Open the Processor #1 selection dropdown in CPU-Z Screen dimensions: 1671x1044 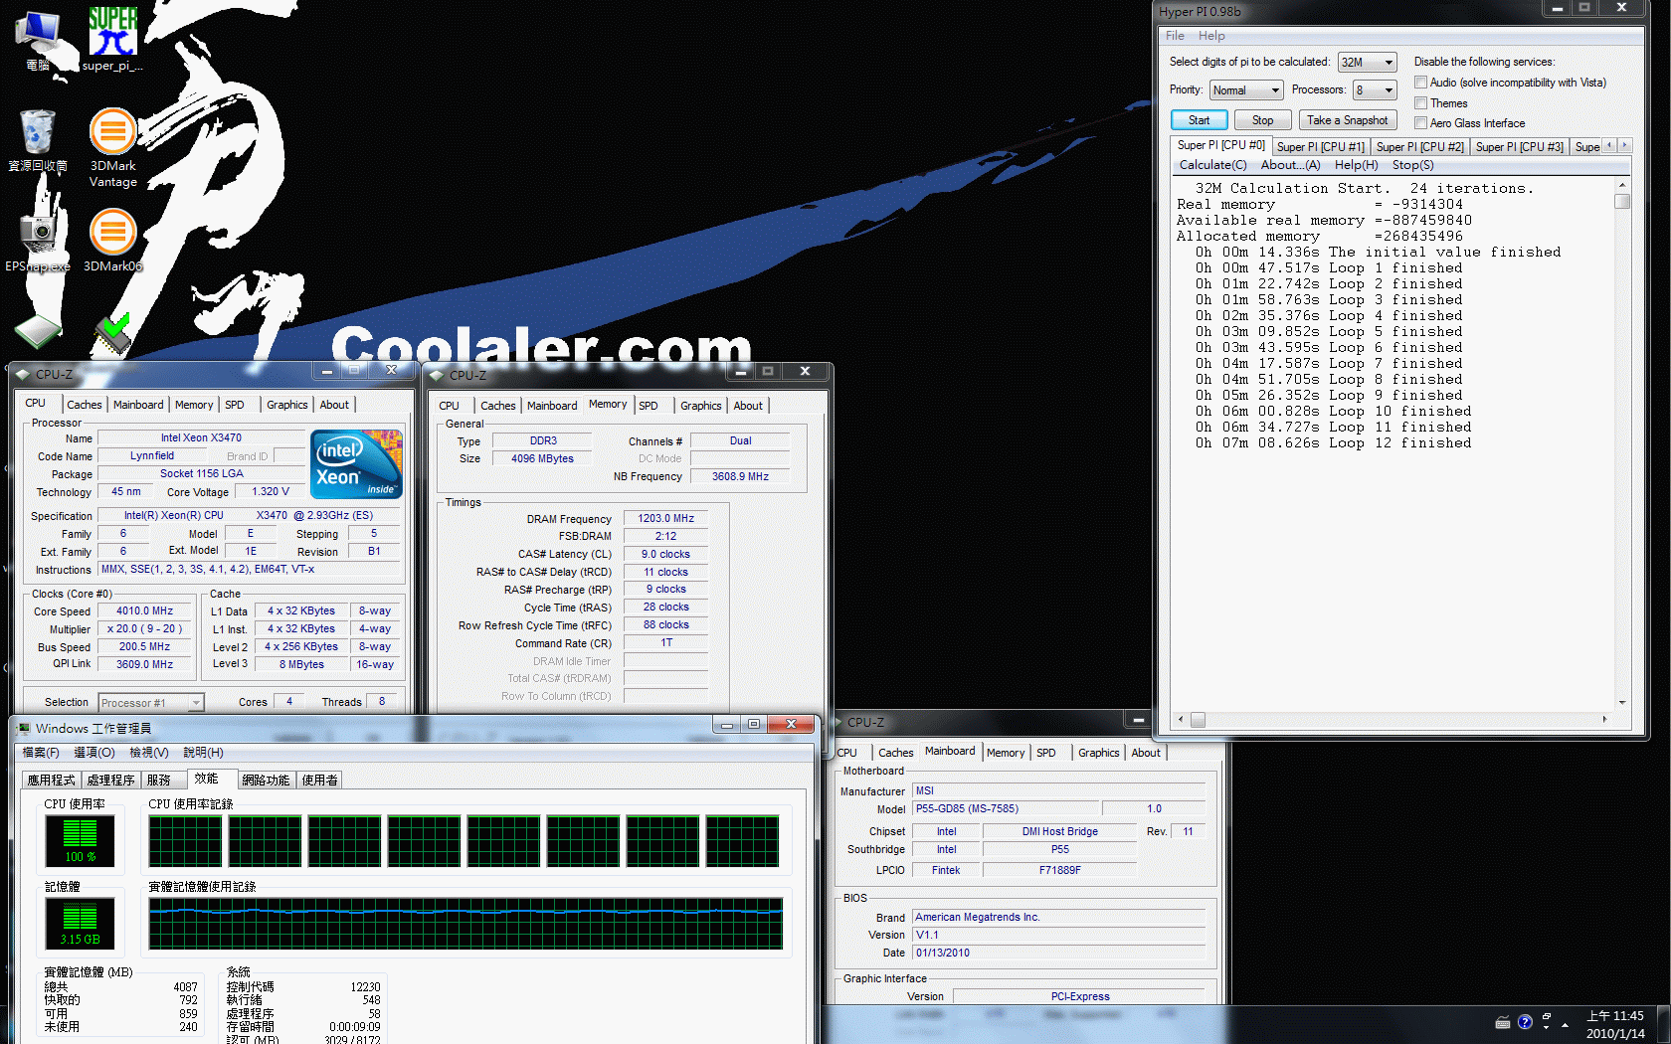click(x=151, y=703)
